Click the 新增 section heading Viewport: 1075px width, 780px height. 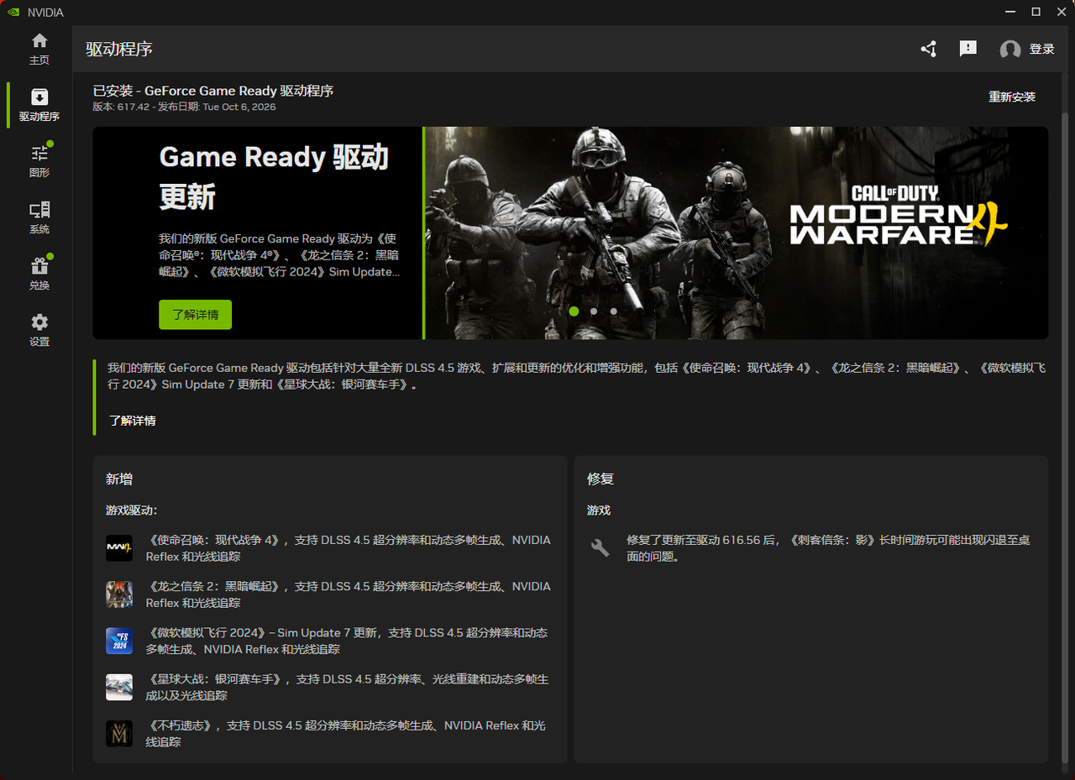(118, 479)
